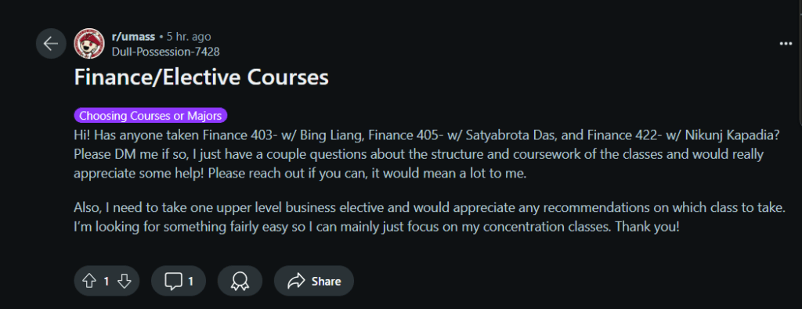Open the r/umass community avatar
This screenshot has width=802, height=309.
point(89,43)
